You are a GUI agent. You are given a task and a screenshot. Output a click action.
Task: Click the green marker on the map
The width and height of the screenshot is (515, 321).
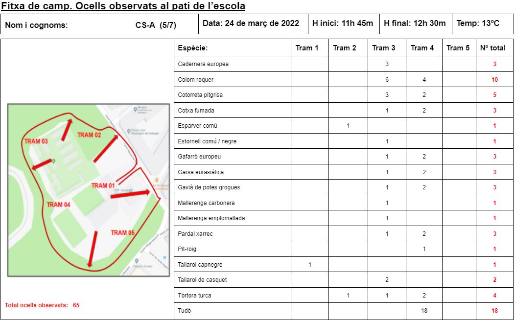(53, 161)
